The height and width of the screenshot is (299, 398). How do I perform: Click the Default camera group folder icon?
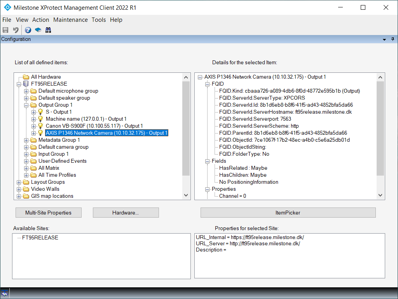point(33,147)
